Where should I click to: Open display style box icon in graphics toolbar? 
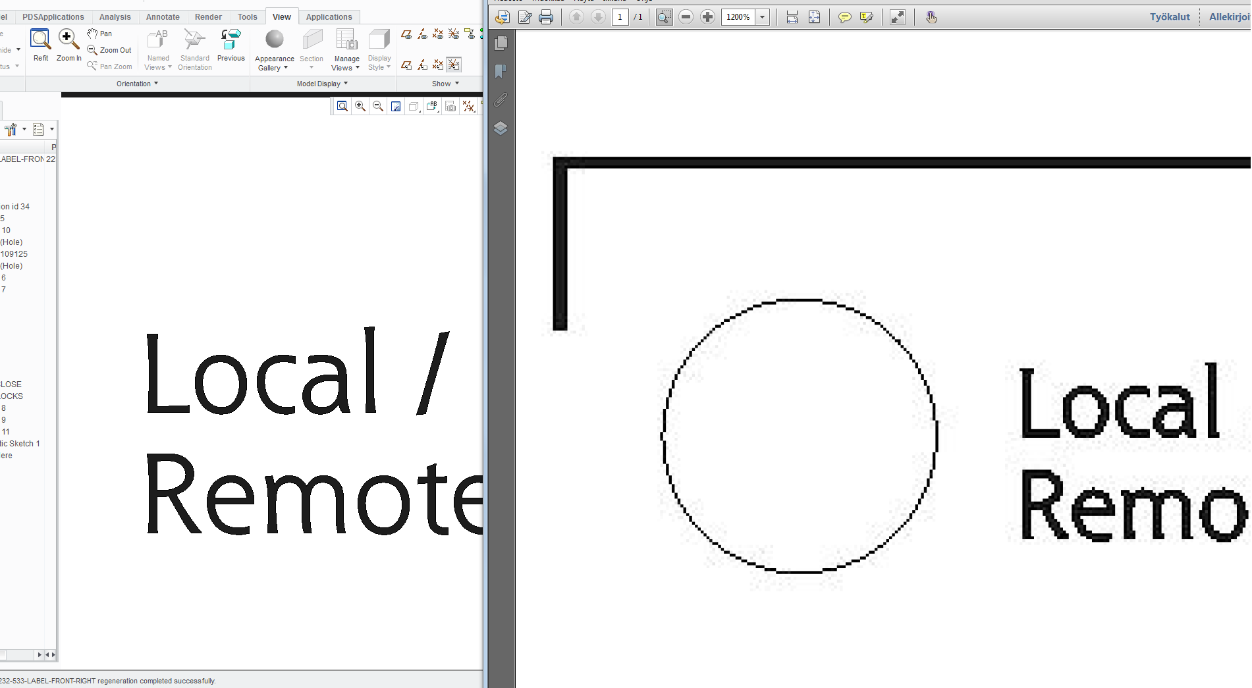tap(414, 106)
